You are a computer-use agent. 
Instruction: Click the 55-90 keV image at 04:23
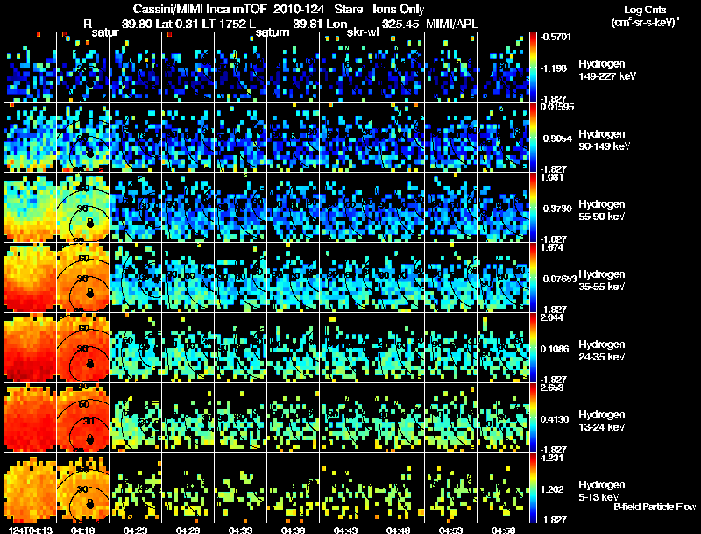(135, 207)
